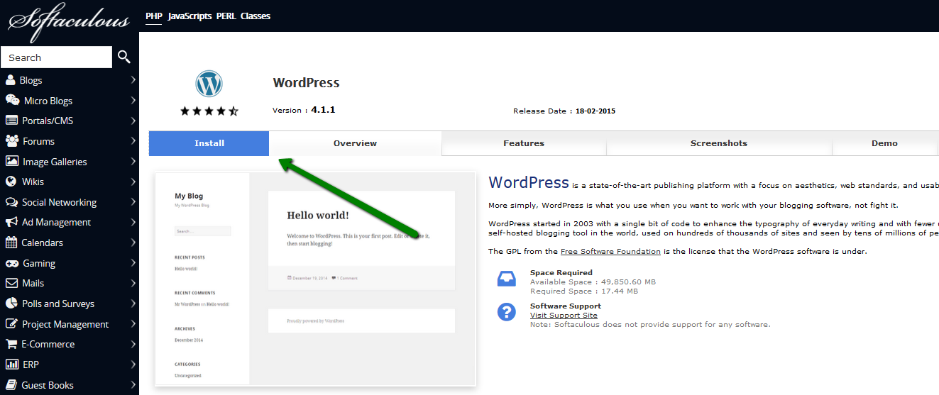The height and width of the screenshot is (395, 939).
Task: Switch to the Screenshots tab
Action: 718,143
